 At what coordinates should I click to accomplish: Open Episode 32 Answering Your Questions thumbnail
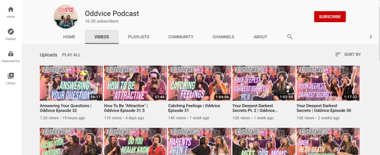tap(71, 83)
